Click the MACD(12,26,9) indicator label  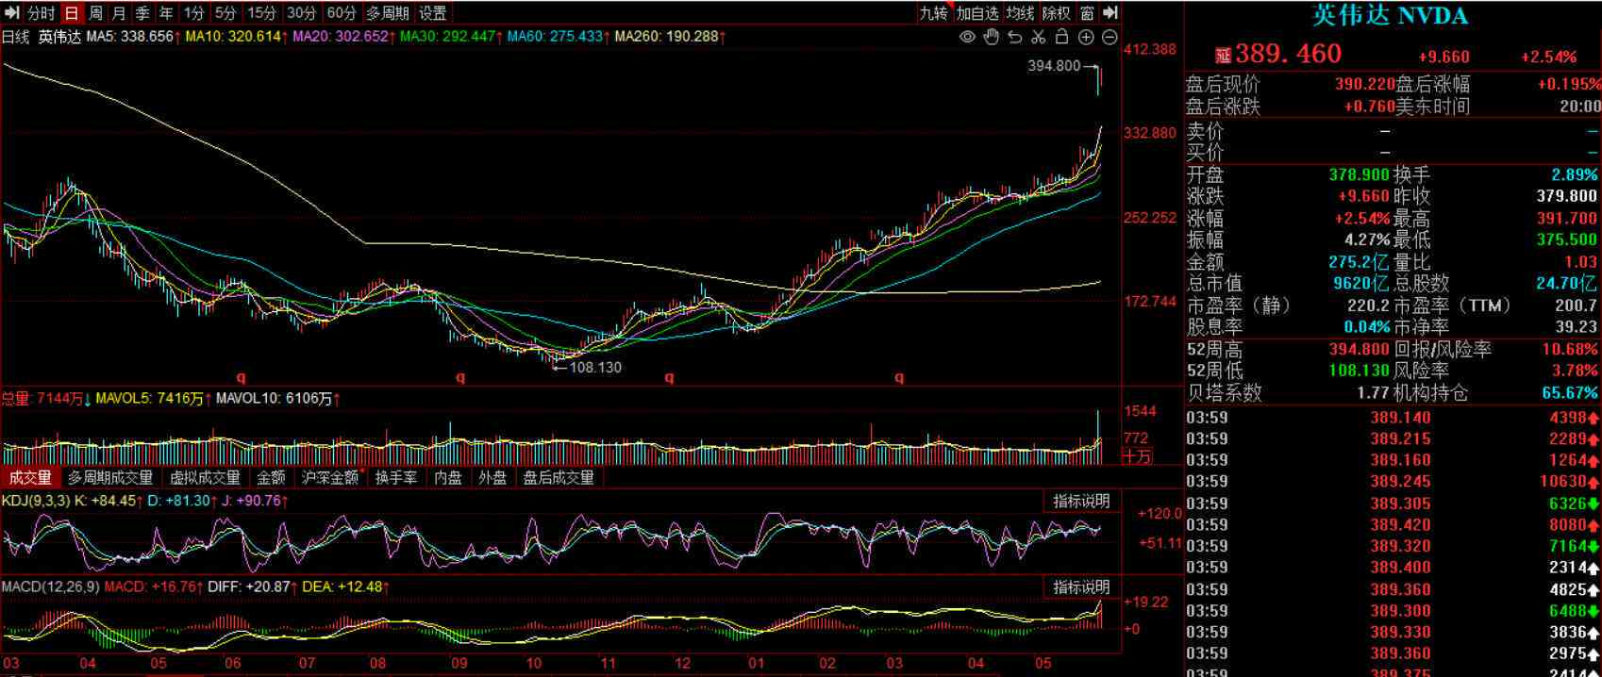[51, 586]
